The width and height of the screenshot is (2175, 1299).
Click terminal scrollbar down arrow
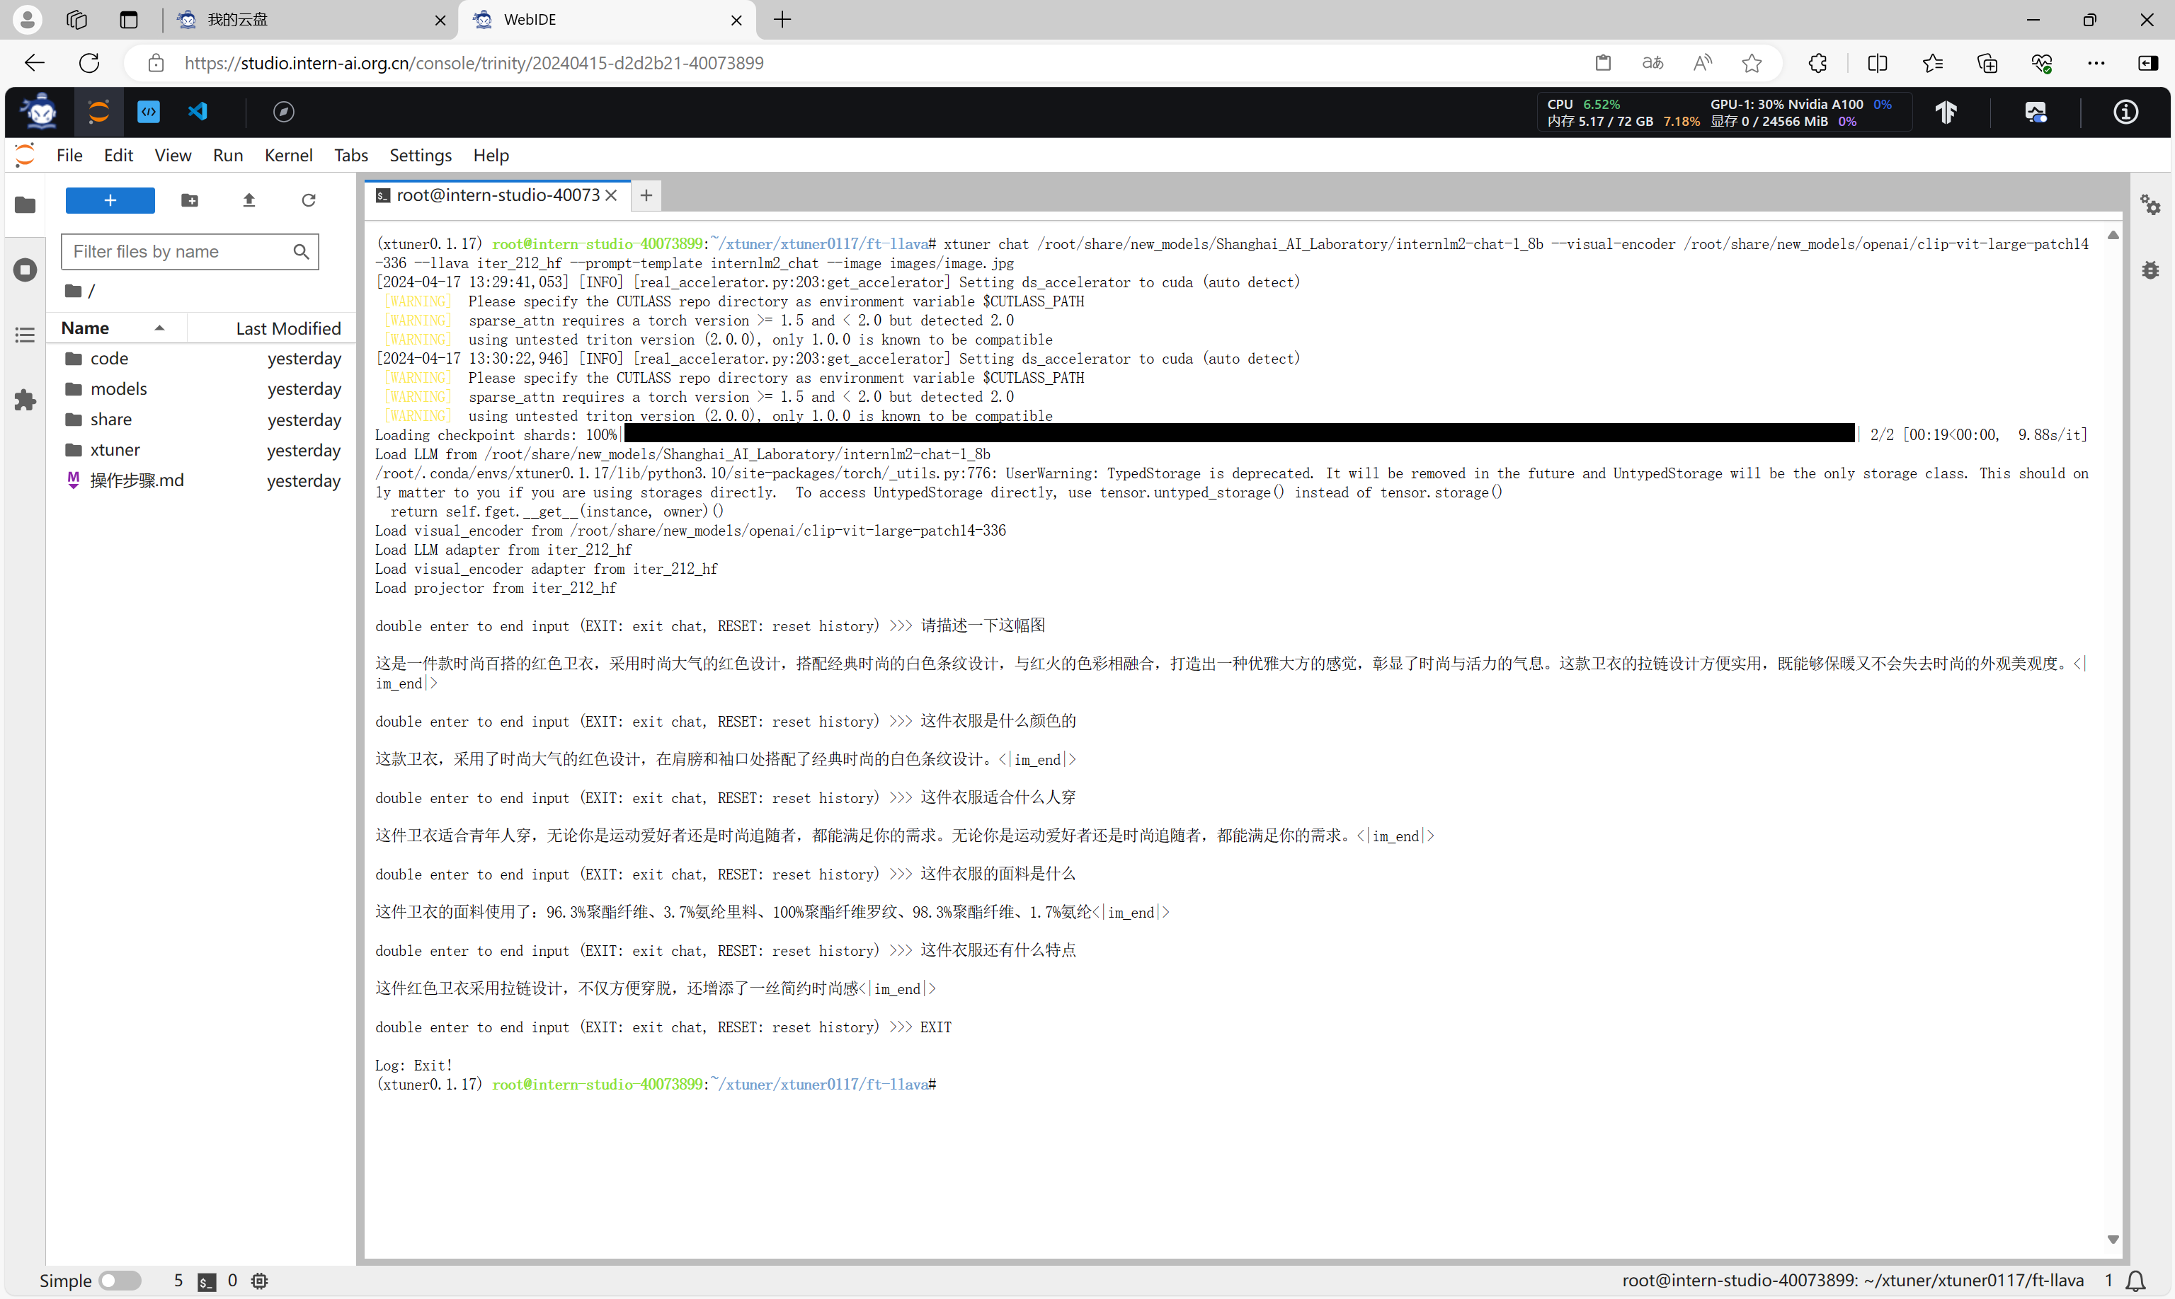(2112, 1240)
